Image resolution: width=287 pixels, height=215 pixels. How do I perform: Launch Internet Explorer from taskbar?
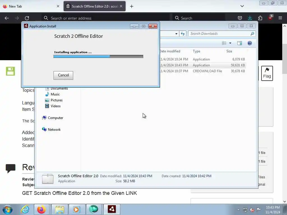pyautogui.click(x=25, y=209)
